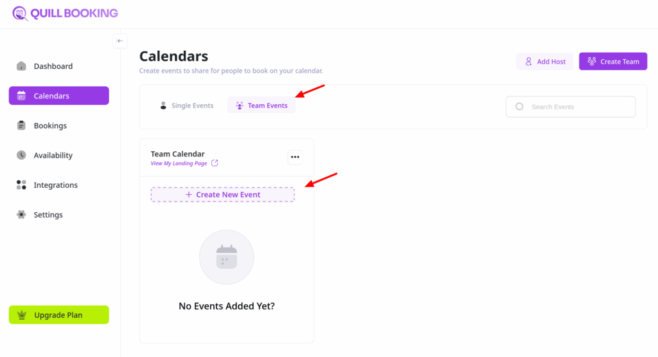The width and height of the screenshot is (658, 357).
Task: Click the Quill Booking logo icon
Action: pyautogui.click(x=20, y=13)
